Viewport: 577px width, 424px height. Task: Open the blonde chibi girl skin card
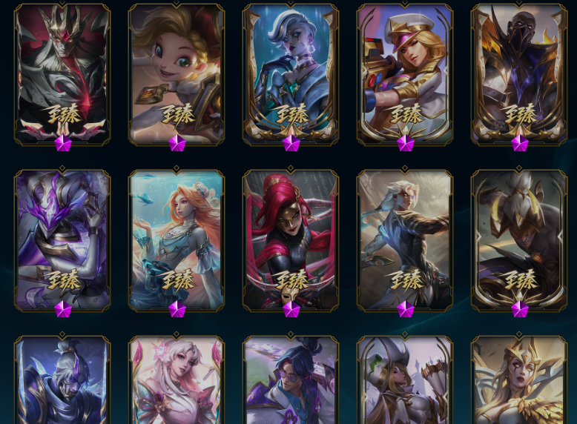[177, 75]
